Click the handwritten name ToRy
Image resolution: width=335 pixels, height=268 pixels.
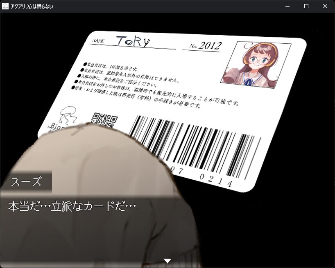pos(133,41)
